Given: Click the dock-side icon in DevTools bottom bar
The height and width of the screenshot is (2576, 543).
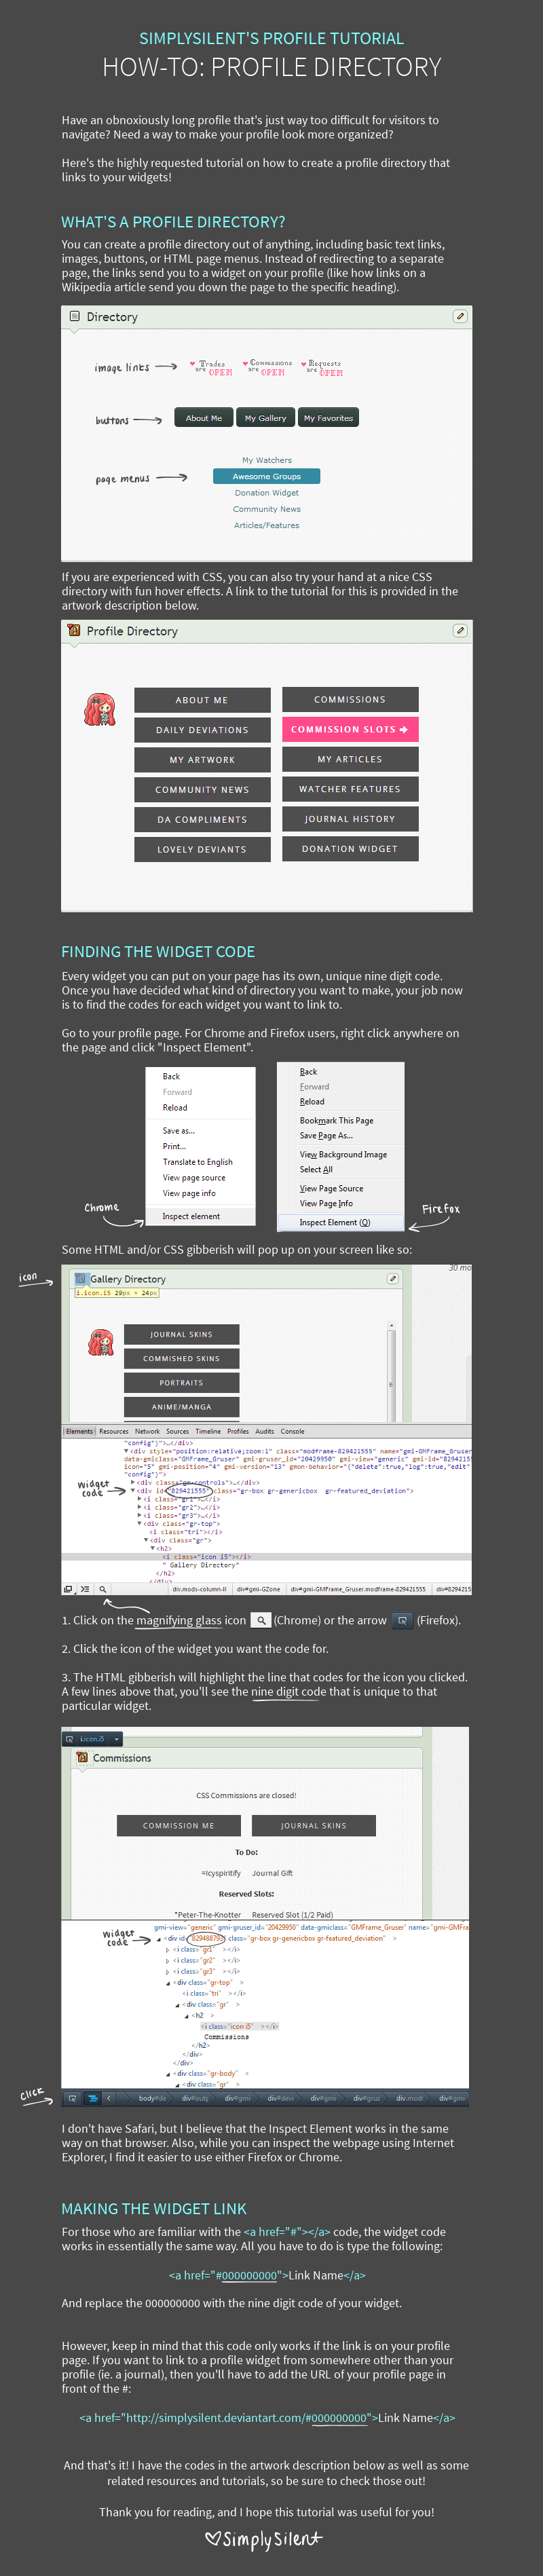Looking at the screenshot, I should [x=68, y=1588].
